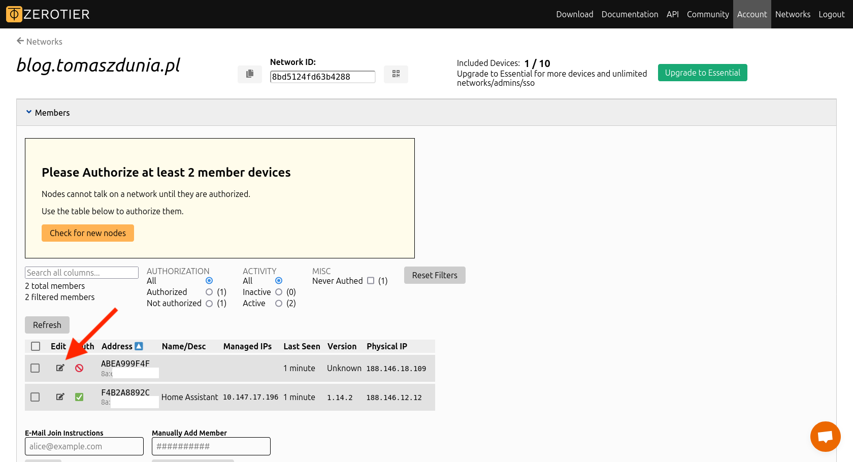The image size is (853, 462).
Task: Show the network QR code icon
Action: [x=396, y=74]
